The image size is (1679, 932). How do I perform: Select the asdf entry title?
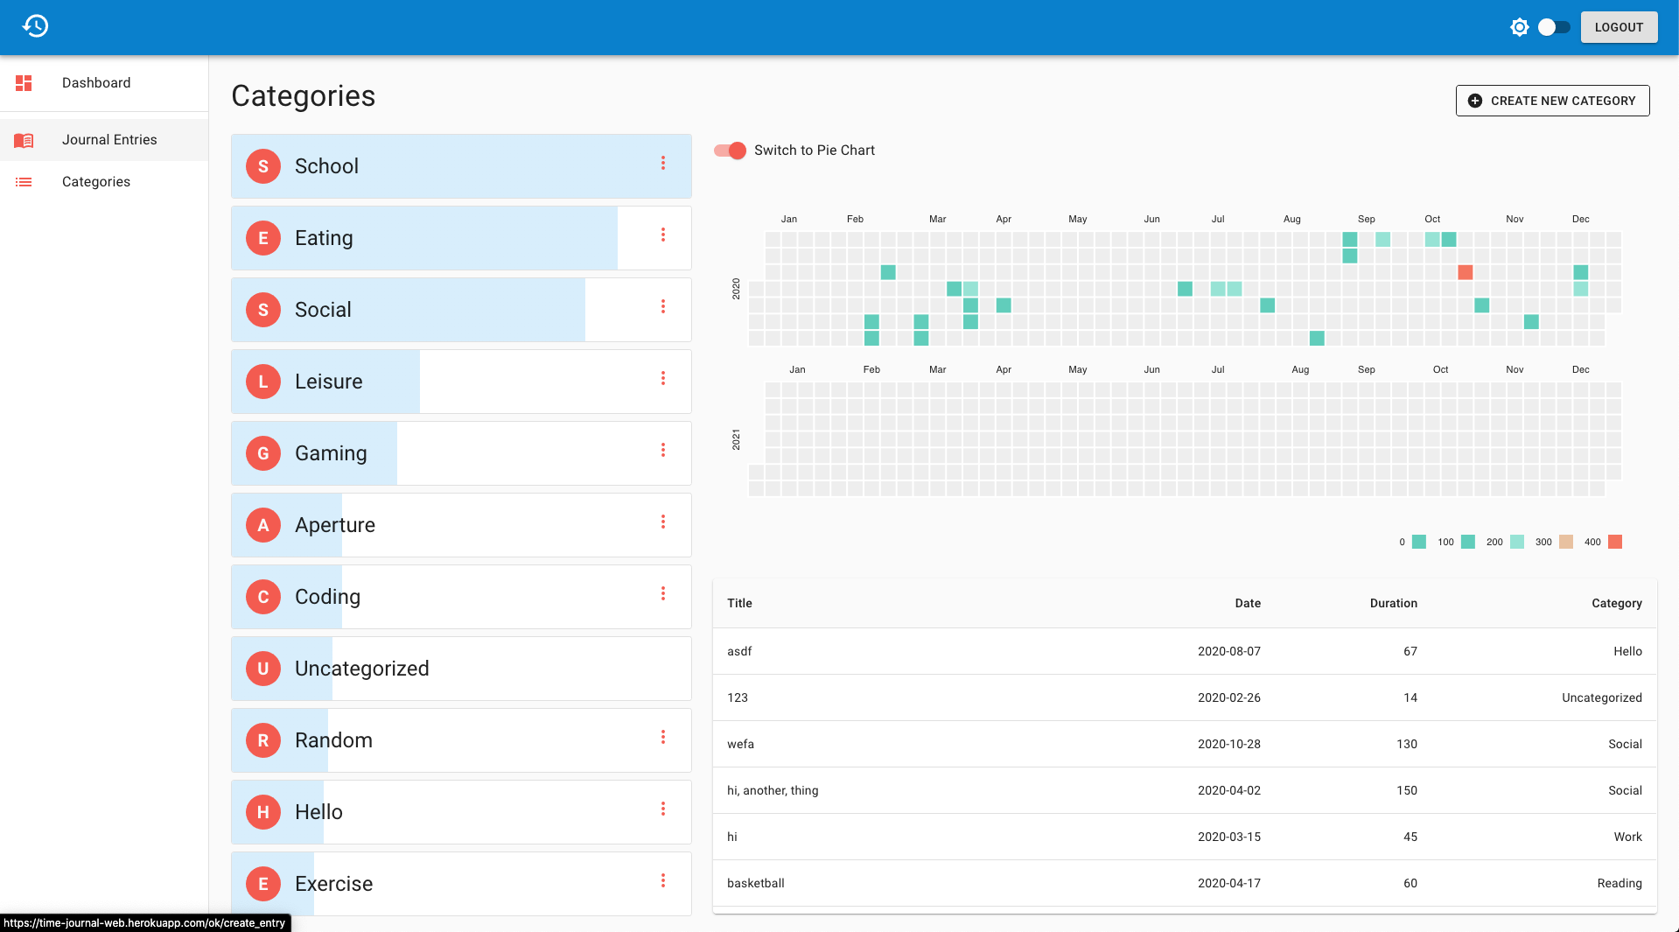coord(739,651)
